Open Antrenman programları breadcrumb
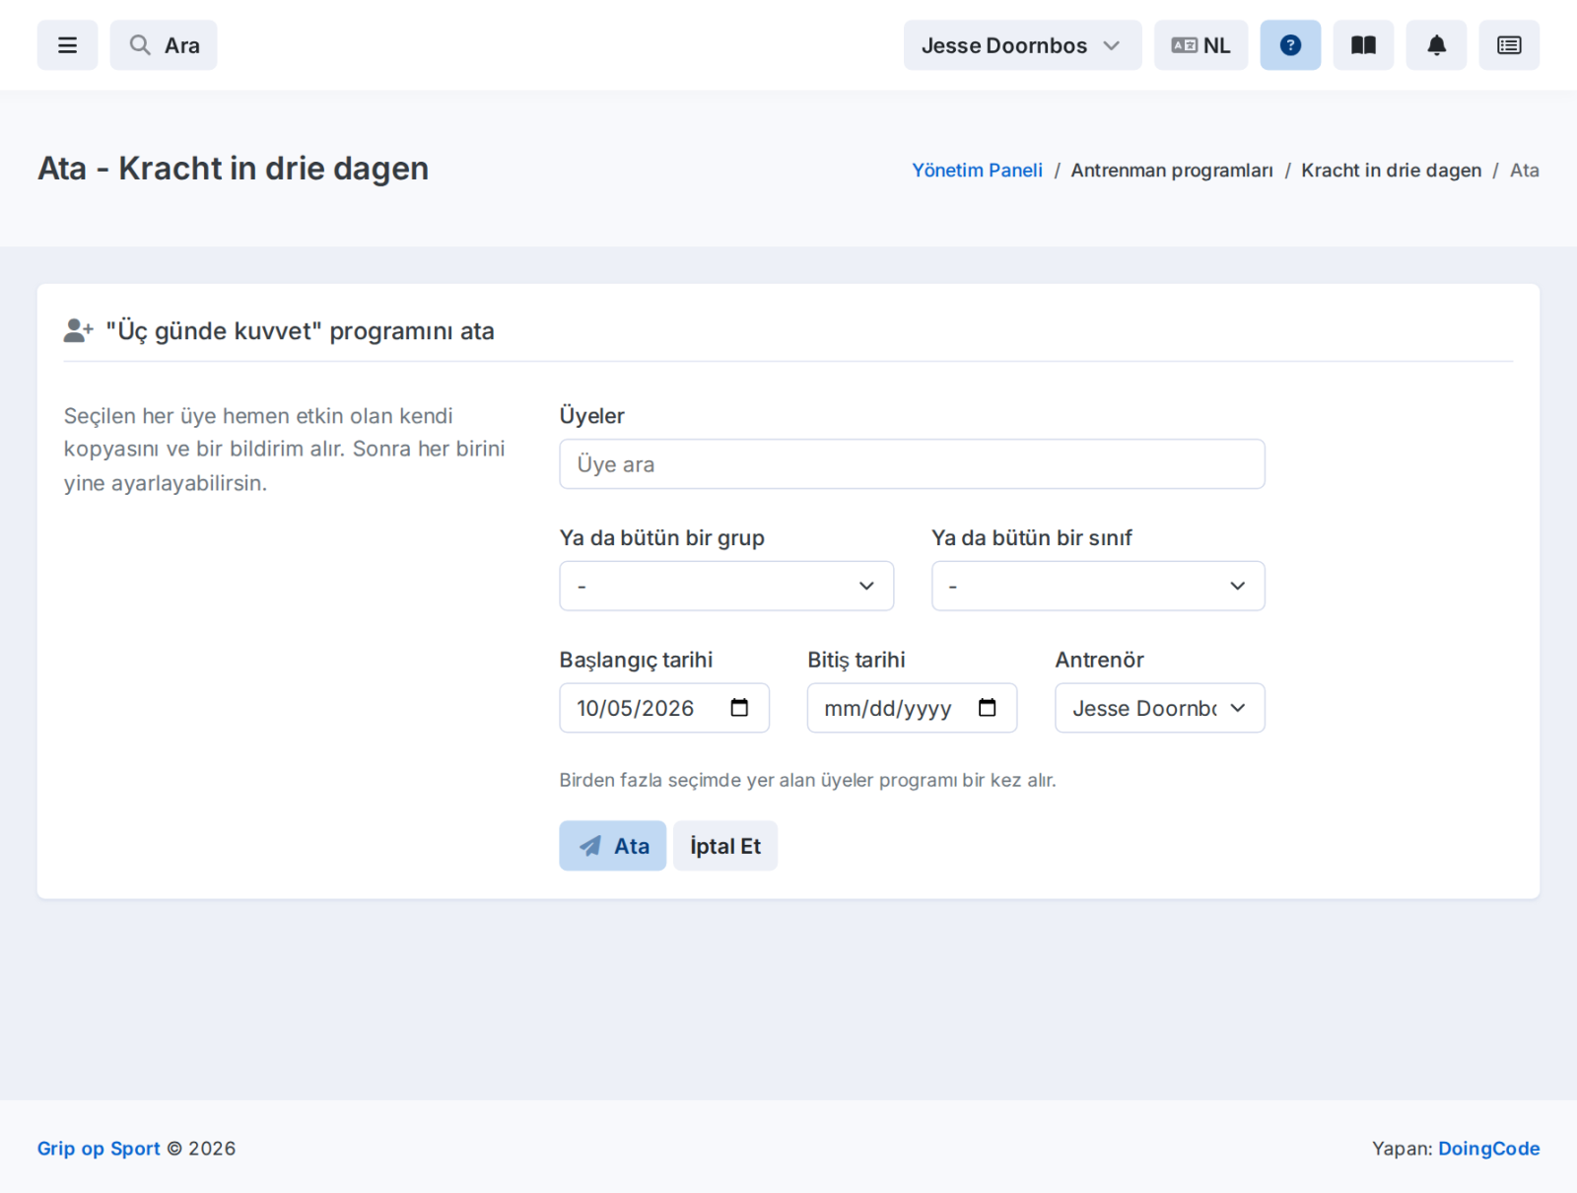 click(x=1172, y=171)
